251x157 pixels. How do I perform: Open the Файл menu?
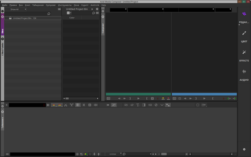point(4,5)
